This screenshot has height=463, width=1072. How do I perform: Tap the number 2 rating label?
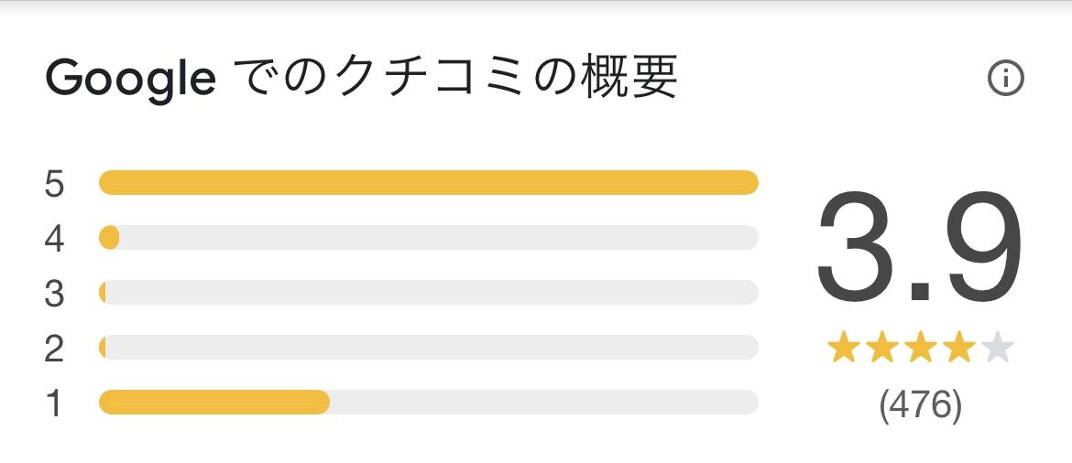tap(54, 349)
